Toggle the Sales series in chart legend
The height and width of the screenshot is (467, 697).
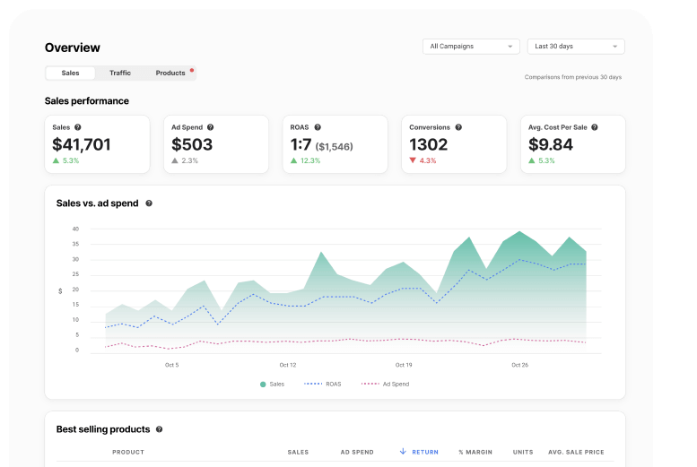(272, 384)
